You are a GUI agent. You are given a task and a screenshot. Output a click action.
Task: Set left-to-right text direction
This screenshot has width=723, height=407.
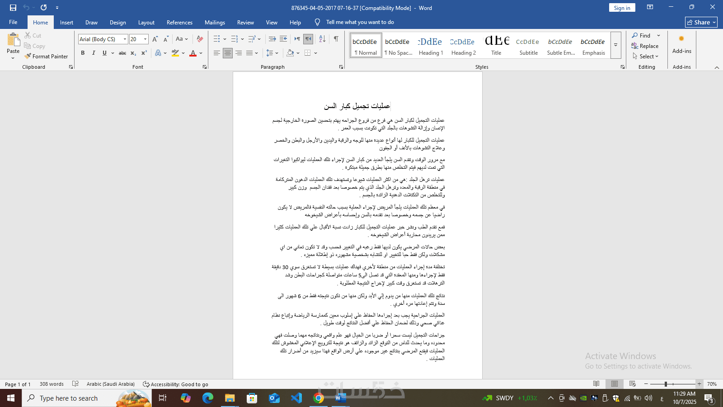297,39
